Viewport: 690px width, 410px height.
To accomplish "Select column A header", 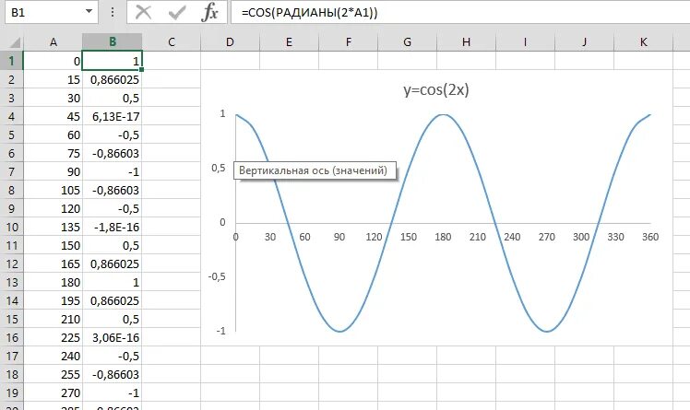I will (54, 42).
